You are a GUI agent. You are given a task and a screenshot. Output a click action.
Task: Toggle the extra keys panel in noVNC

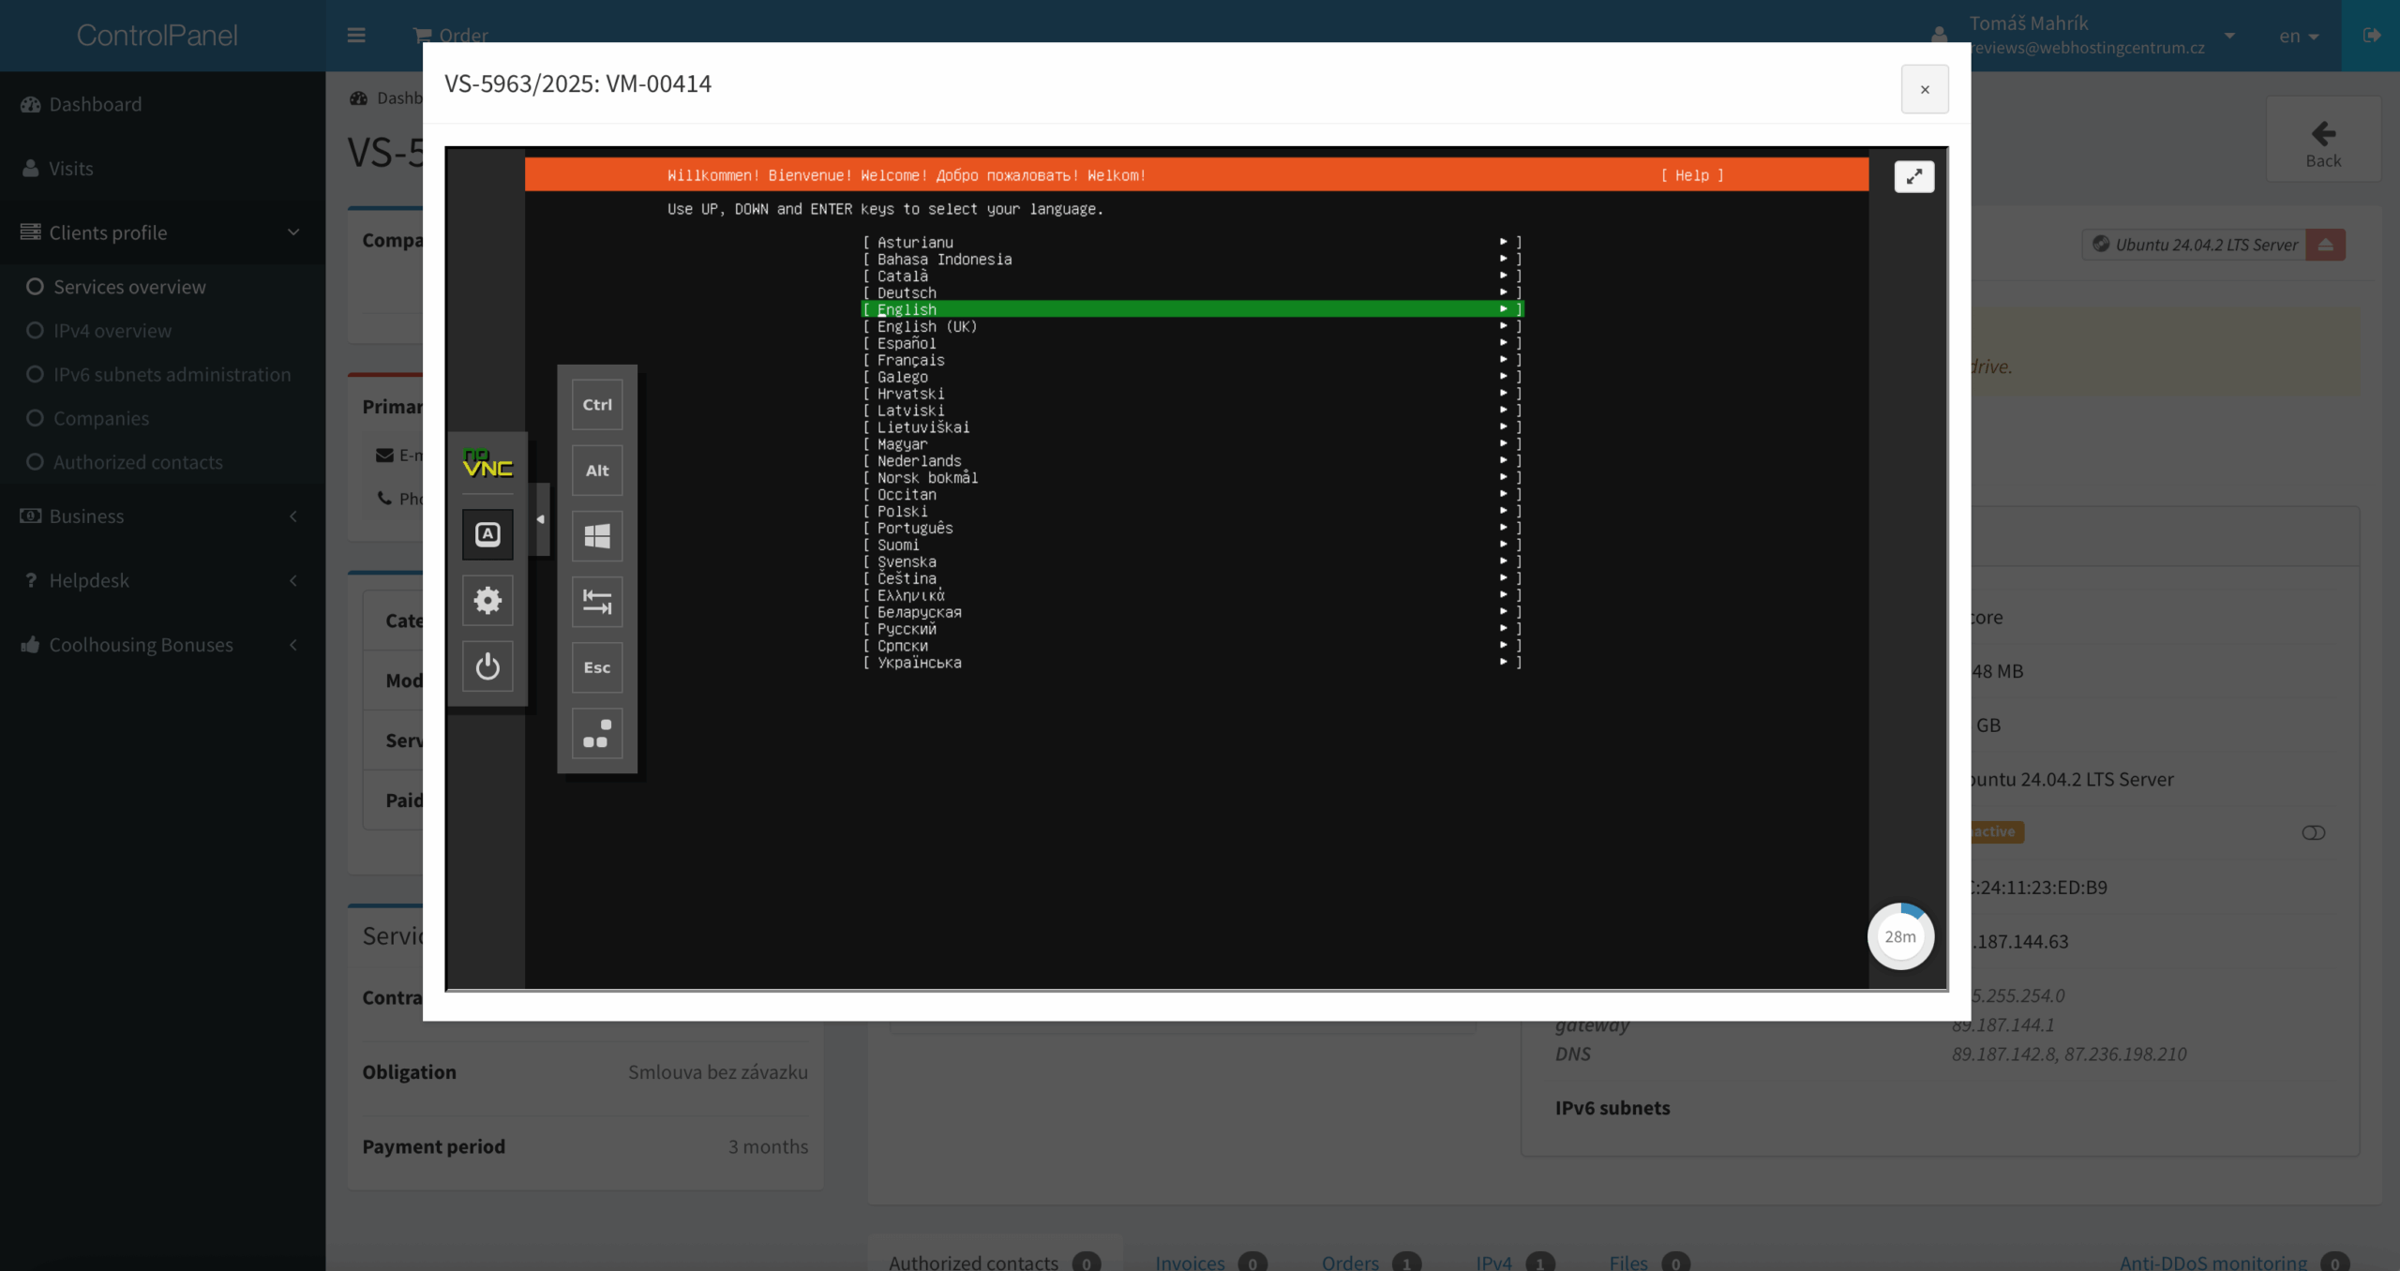[x=487, y=534]
